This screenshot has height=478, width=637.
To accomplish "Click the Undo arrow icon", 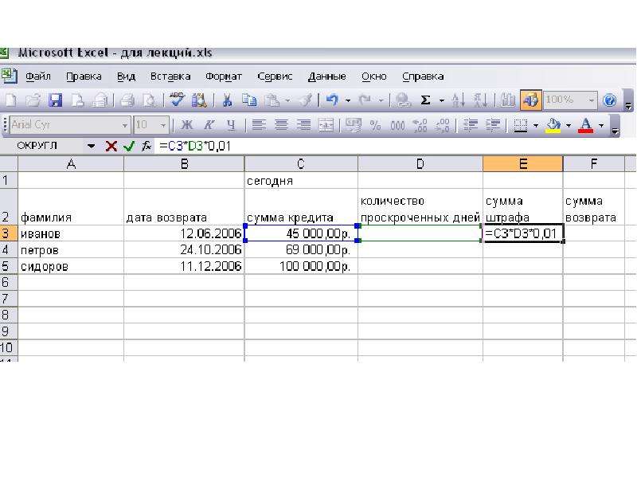I will tap(332, 100).
